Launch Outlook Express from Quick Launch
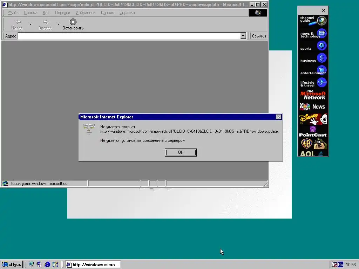The image size is (359, 269). [x=39, y=265]
